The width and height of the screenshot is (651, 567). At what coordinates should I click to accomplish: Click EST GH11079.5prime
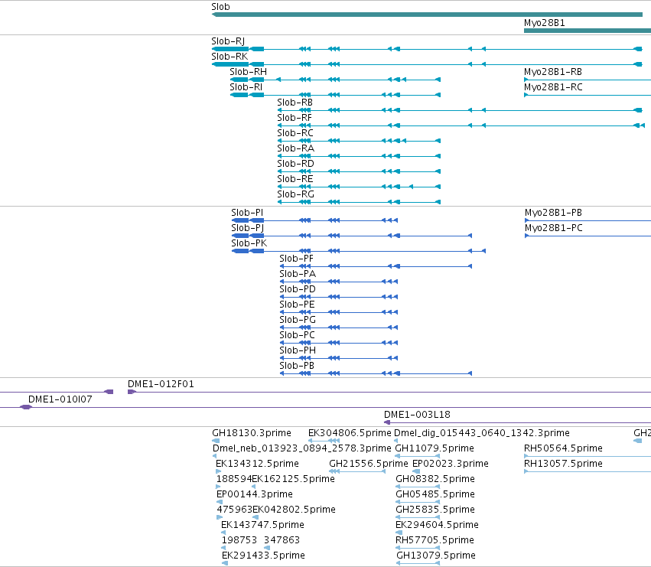click(435, 448)
